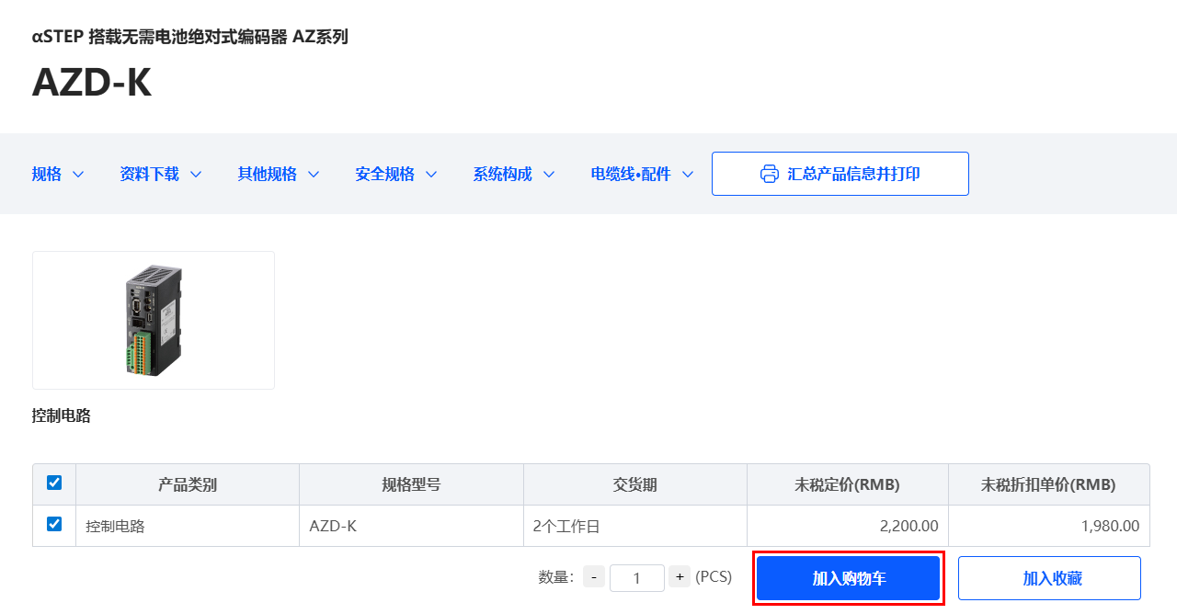Click the quantity input field
The image size is (1177, 614).
point(636,578)
